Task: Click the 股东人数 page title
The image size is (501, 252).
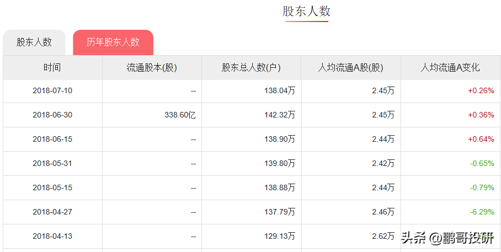Action: coord(306,11)
